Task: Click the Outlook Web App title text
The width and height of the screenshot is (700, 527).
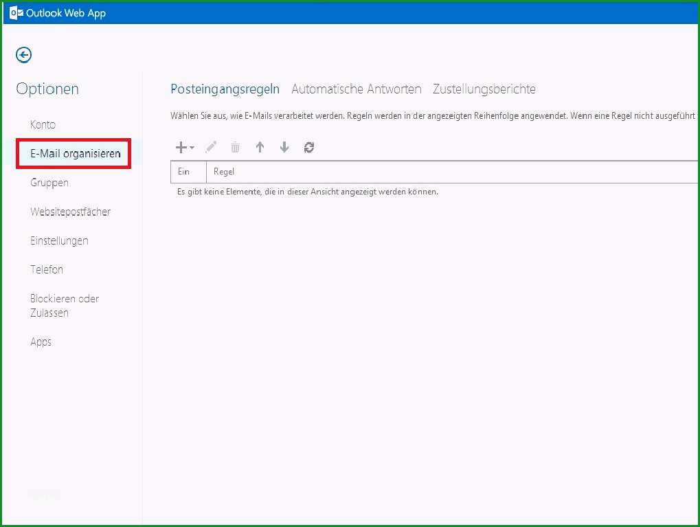Action: click(x=66, y=13)
